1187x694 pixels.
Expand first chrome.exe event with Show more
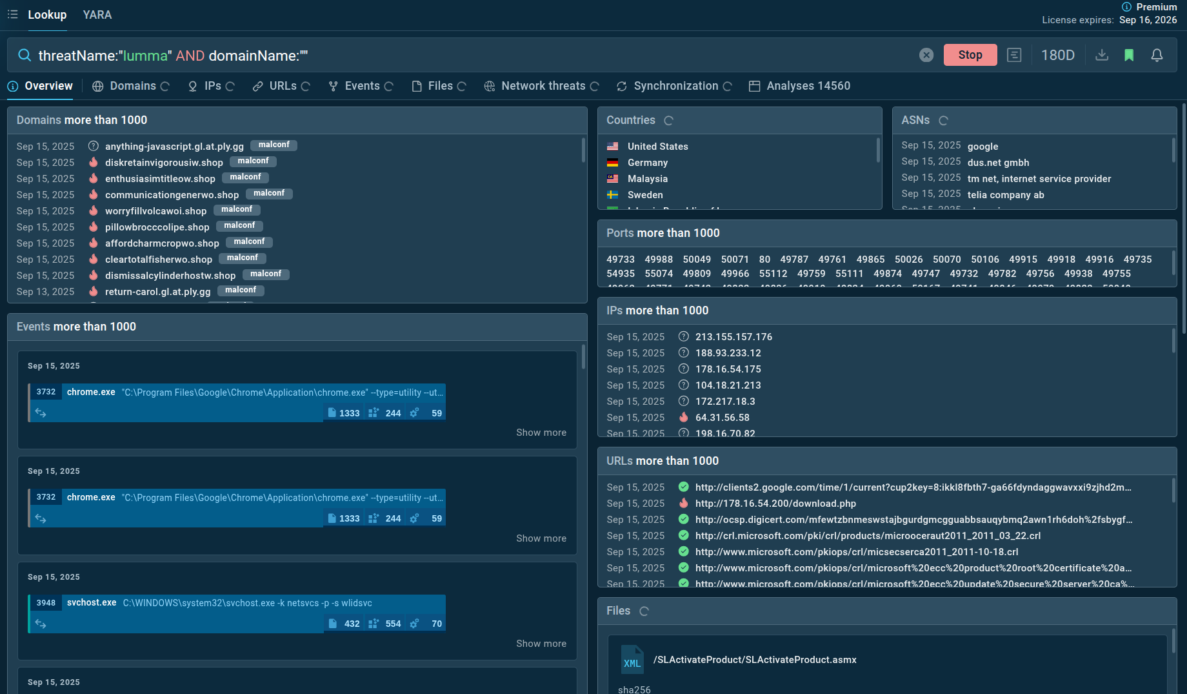point(541,433)
